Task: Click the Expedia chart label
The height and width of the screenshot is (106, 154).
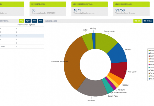Action: coord(128,49)
